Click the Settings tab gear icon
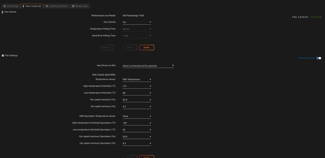Viewport: 325px width, 158px height. click(x=5, y=6)
